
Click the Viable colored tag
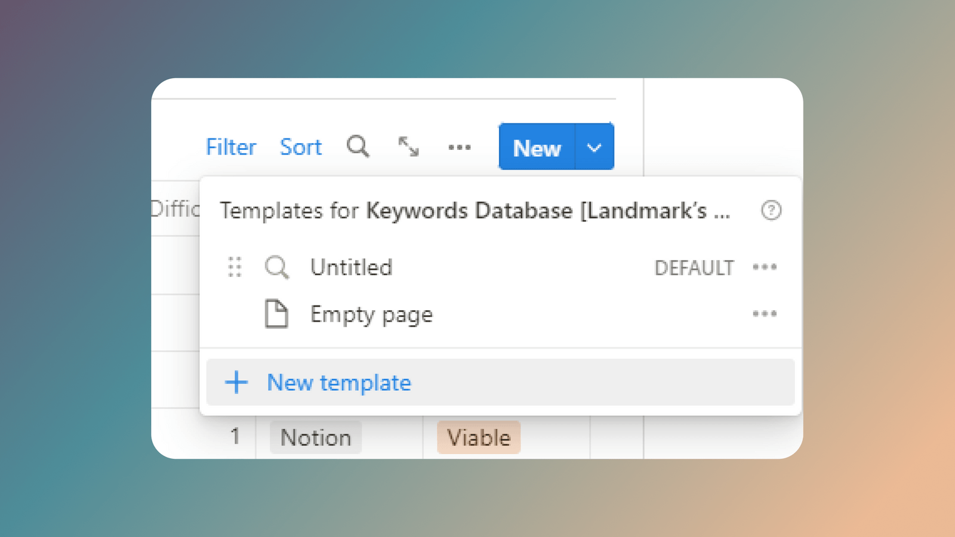[478, 437]
